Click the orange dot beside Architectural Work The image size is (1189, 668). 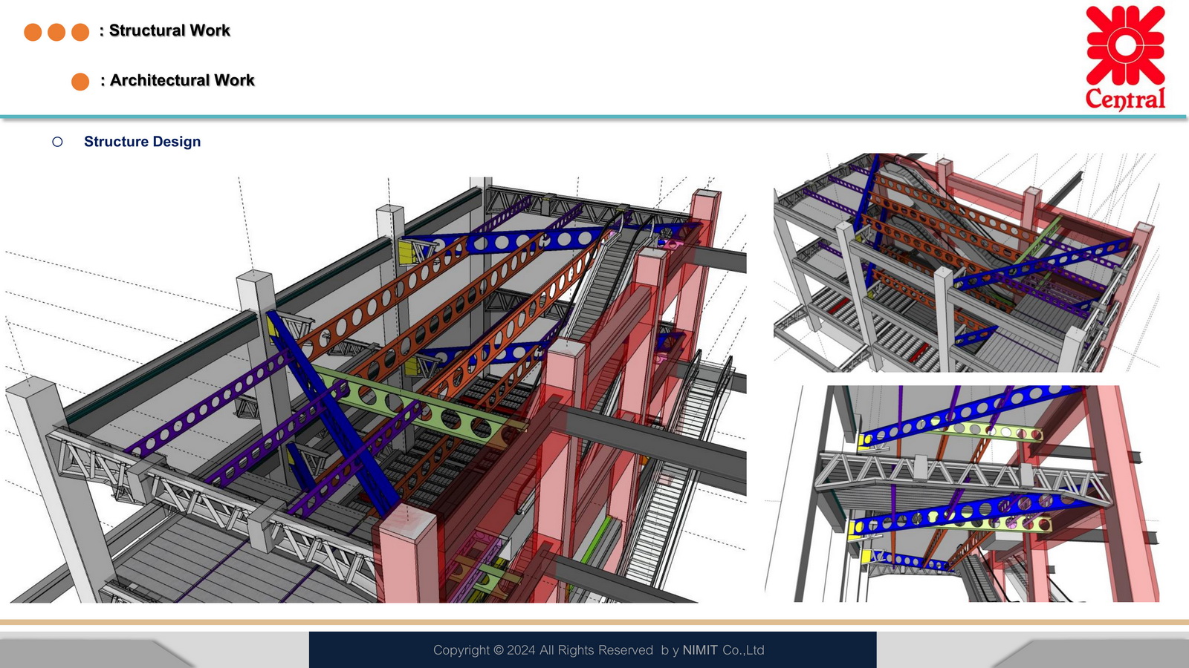point(80,82)
